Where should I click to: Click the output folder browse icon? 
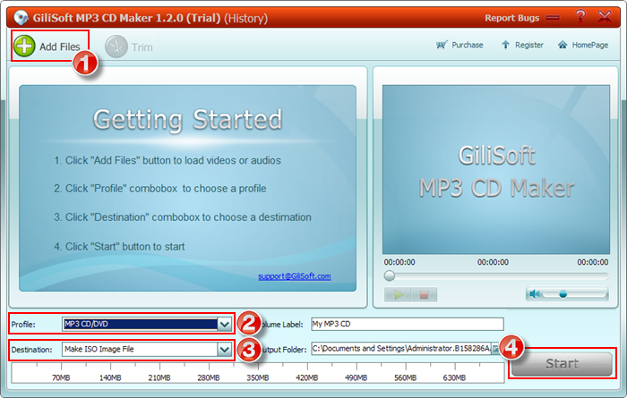495,349
